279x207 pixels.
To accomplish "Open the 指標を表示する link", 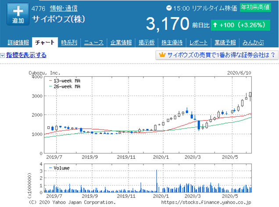I will tap(26, 55).
